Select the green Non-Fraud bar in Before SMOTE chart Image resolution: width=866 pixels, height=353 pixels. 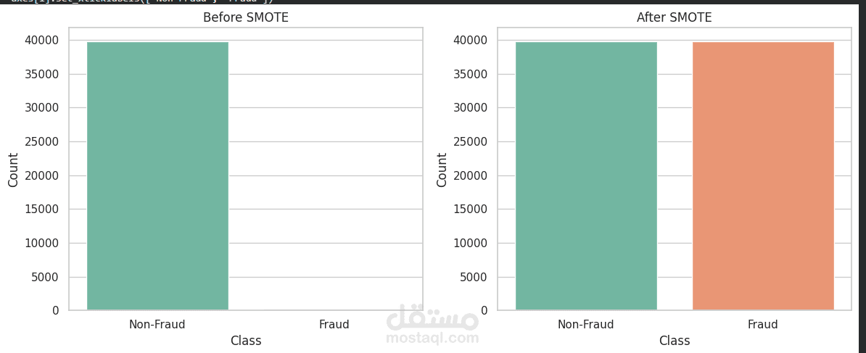(157, 176)
